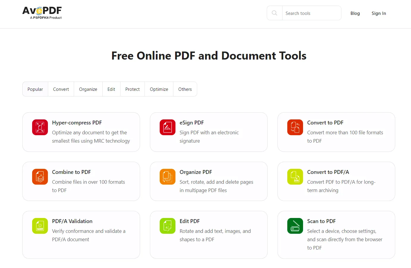411x268 pixels.
Task: Open the Convert to PDF/A tool icon
Action: 295,177
